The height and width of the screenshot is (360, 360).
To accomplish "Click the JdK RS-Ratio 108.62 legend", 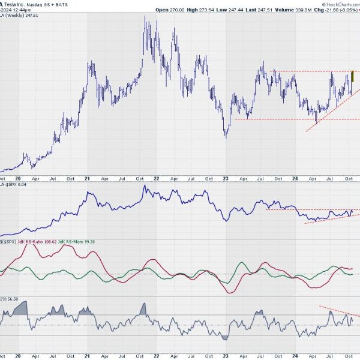I will 37,242.
